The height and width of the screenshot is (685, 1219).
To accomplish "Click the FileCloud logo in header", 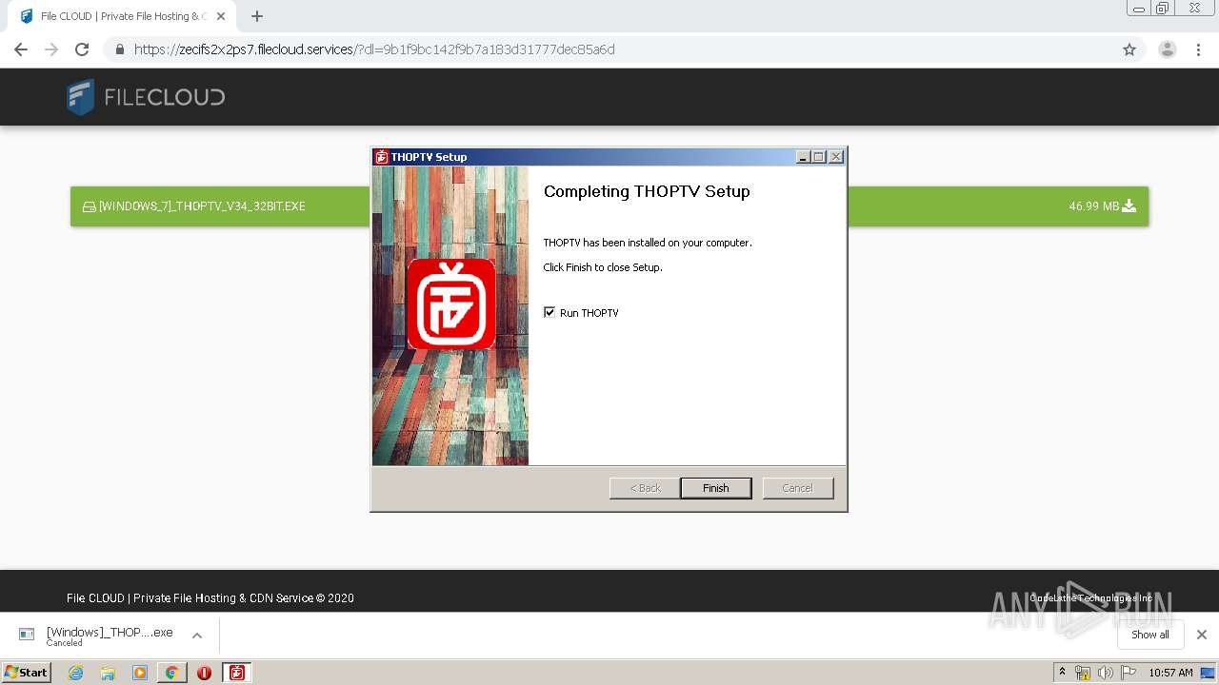I will tap(146, 97).
